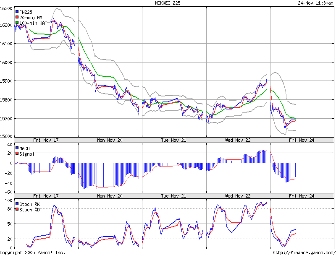Click 'Fri Nov 17' below the price chart
Viewport: 336px width, 255px height.
click(x=46, y=140)
